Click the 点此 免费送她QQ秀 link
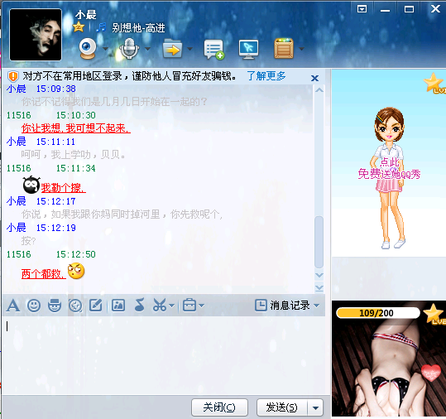The height and width of the screenshot is (419, 446). click(389, 168)
